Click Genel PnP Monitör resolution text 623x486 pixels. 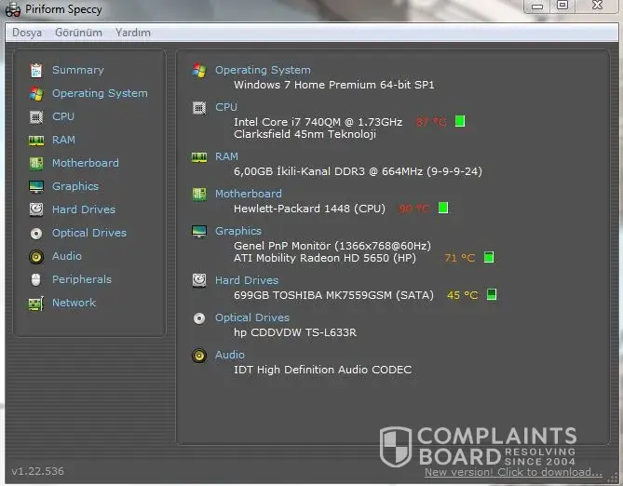coord(332,246)
